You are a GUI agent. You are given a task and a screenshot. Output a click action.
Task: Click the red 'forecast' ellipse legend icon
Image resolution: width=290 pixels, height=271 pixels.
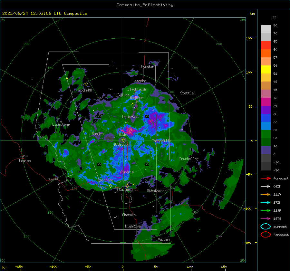[x=266, y=235]
